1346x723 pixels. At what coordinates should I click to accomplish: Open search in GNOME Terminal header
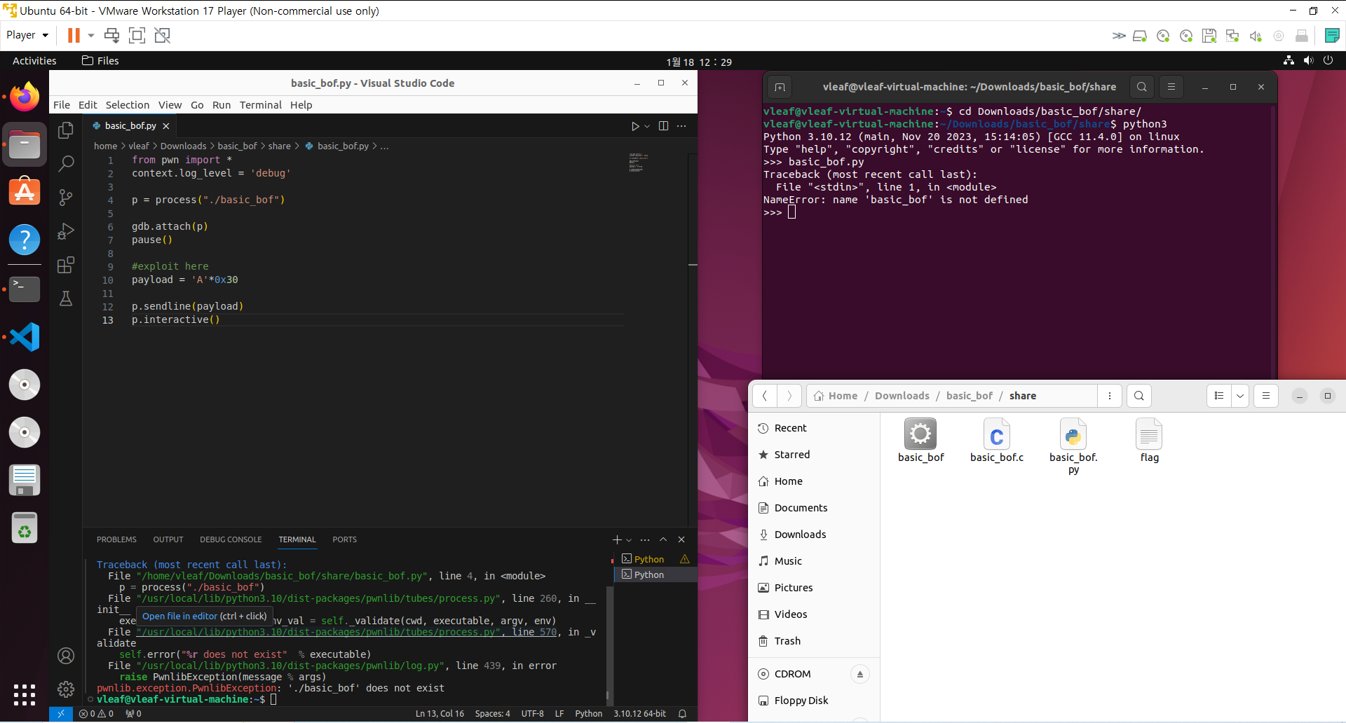1142,87
